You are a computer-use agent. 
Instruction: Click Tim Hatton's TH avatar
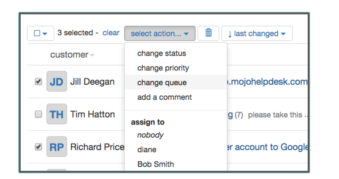click(x=57, y=114)
